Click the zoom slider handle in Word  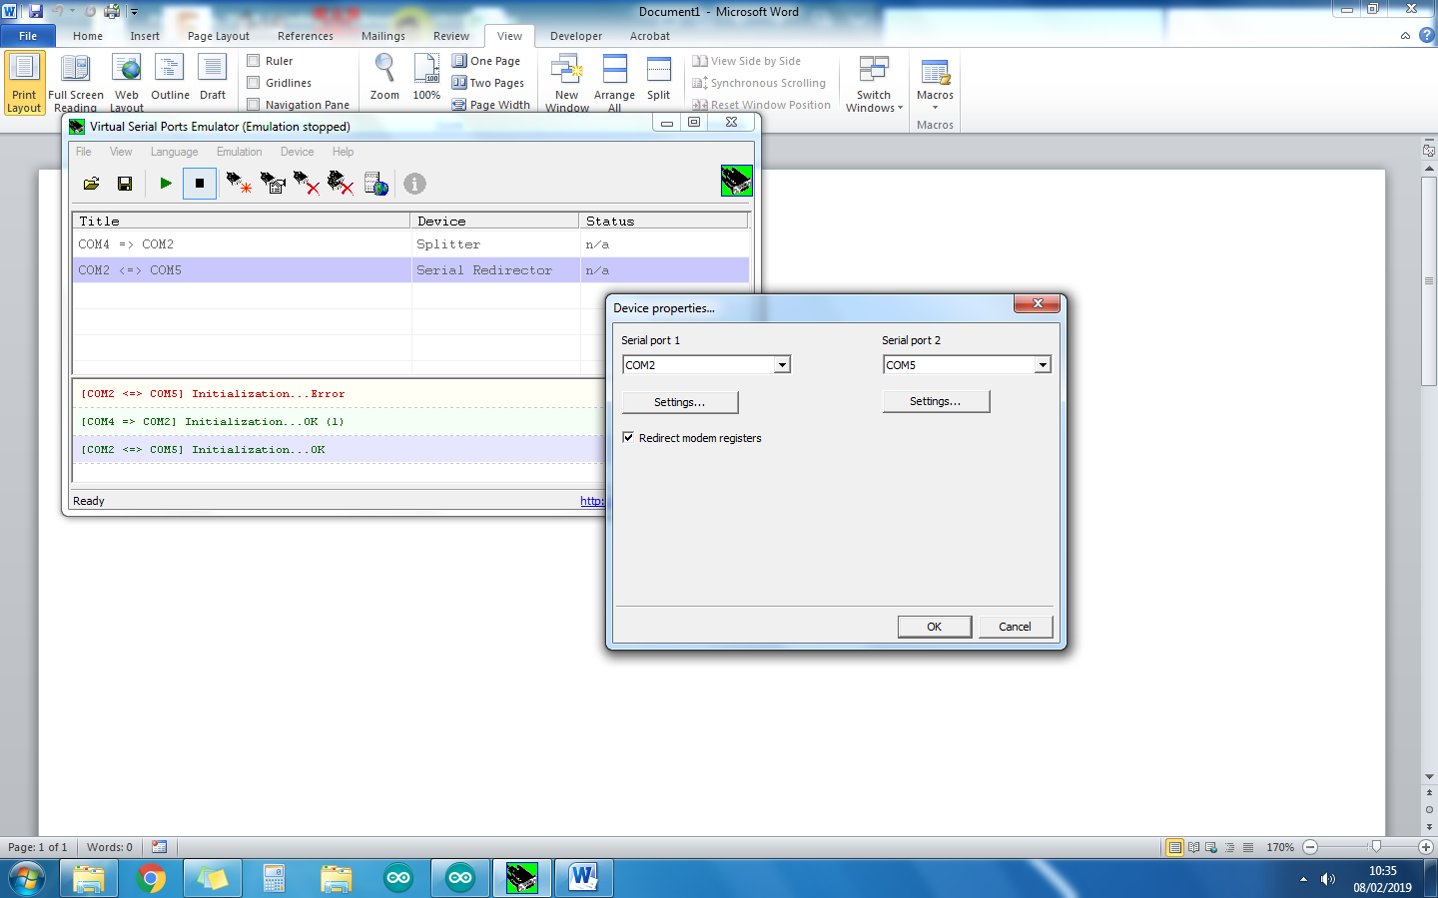tap(1376, 847)
